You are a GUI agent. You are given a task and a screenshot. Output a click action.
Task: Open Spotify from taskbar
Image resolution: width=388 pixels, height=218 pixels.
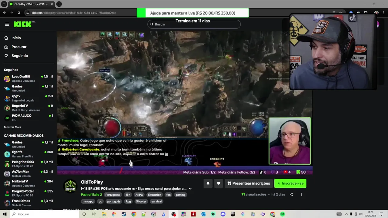click(282, 214)
